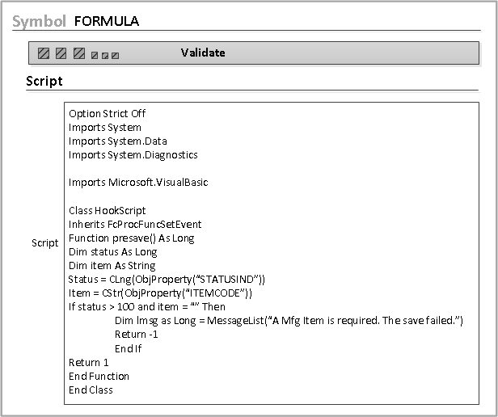Click the FORMULA symbol name
The width and height of the screenshot is (498, 417).
pyautogui.click(x=106, y=22)
